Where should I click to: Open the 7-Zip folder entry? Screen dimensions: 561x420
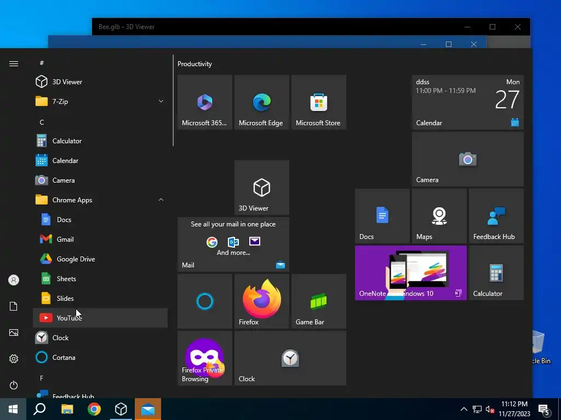click(100, 101)
